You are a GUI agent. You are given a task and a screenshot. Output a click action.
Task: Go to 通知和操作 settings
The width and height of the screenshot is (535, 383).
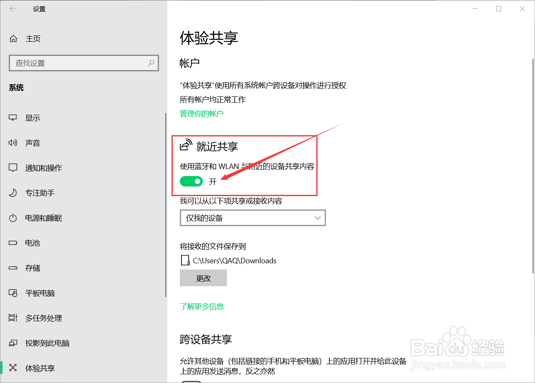coord(83,168)
